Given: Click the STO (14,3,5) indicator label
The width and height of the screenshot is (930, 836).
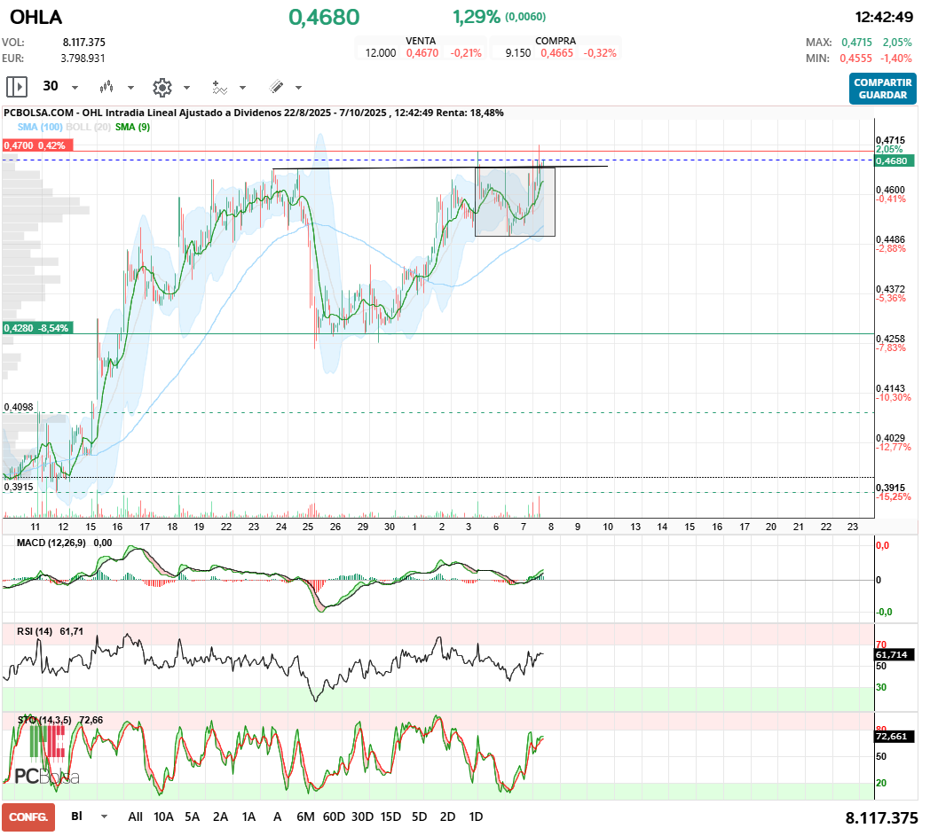Looking at the screenshot, I should [44, 720].
